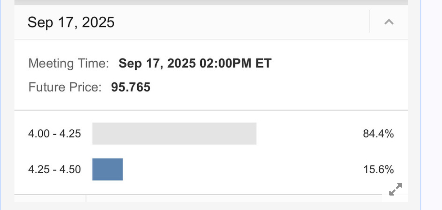The image size is (442, 210).
Task: Select the 4.00 - 4.25 rate range label
Action: click(x=54, y=133)
